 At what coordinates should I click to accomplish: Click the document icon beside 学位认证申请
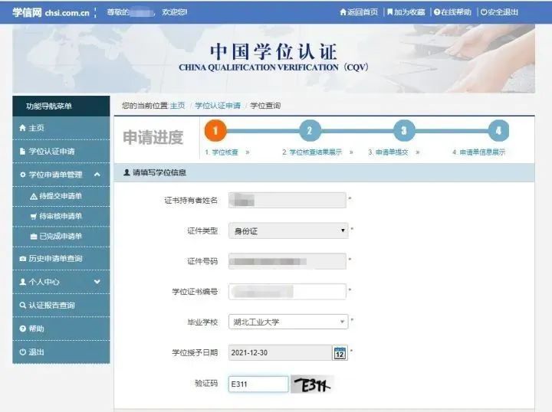tap(22, 152)
